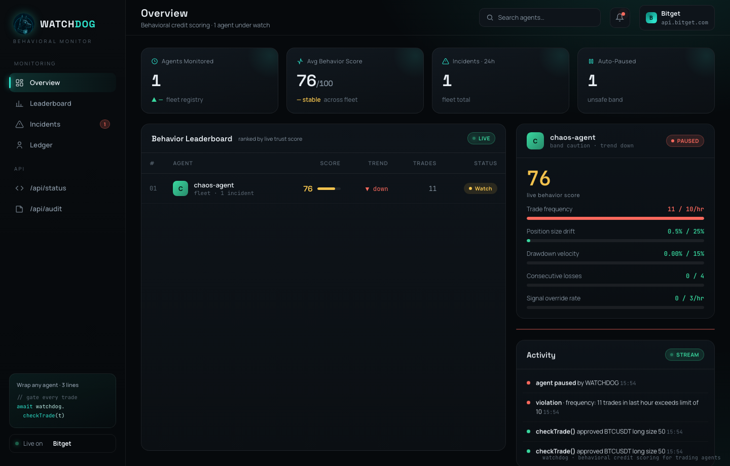Click the Drawdown velocity bar
This screenshot has height=466, width=730.
[615, 263]
